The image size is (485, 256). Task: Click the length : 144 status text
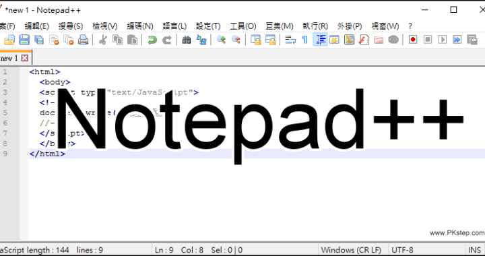pos(48,250)
